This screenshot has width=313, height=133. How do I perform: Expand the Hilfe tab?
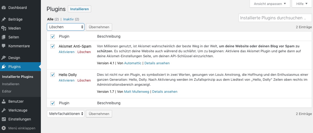click(x=302, y=4)
